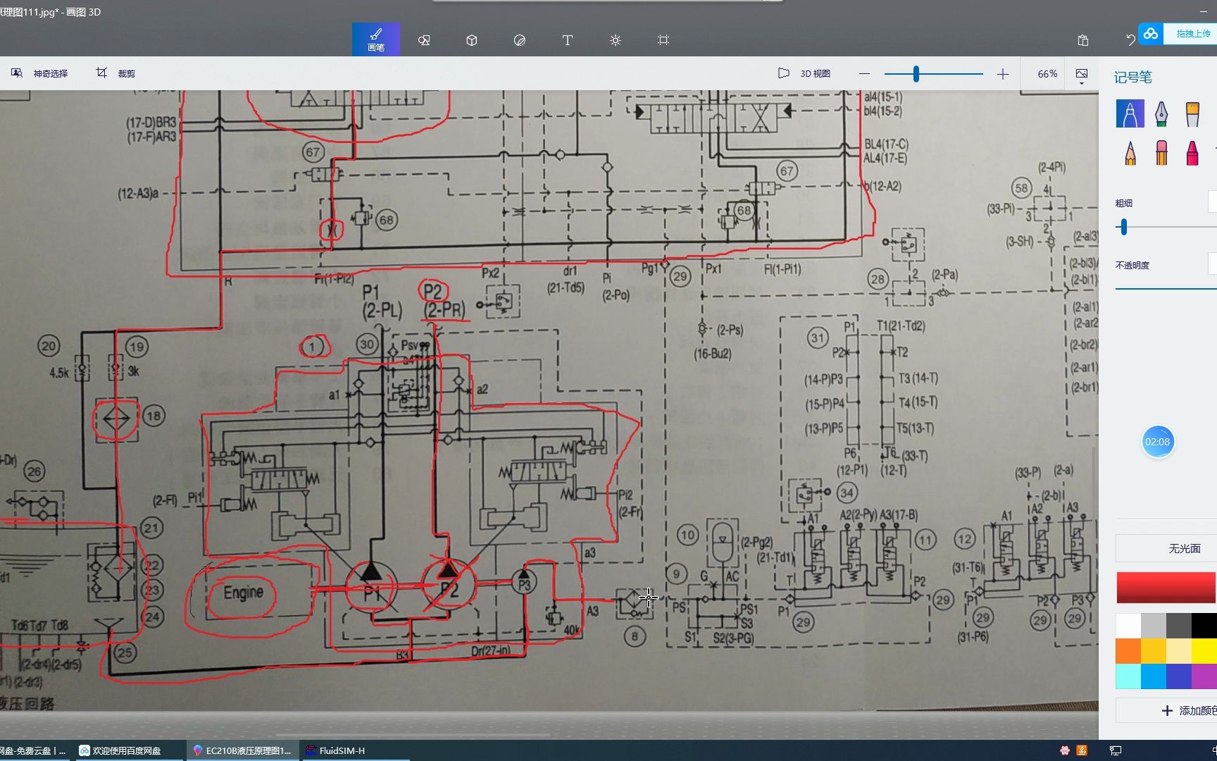The height and width of the screenshot is (761, 1217).
Task: Pick the orange color swatch
Action: tap(1128, 650)
